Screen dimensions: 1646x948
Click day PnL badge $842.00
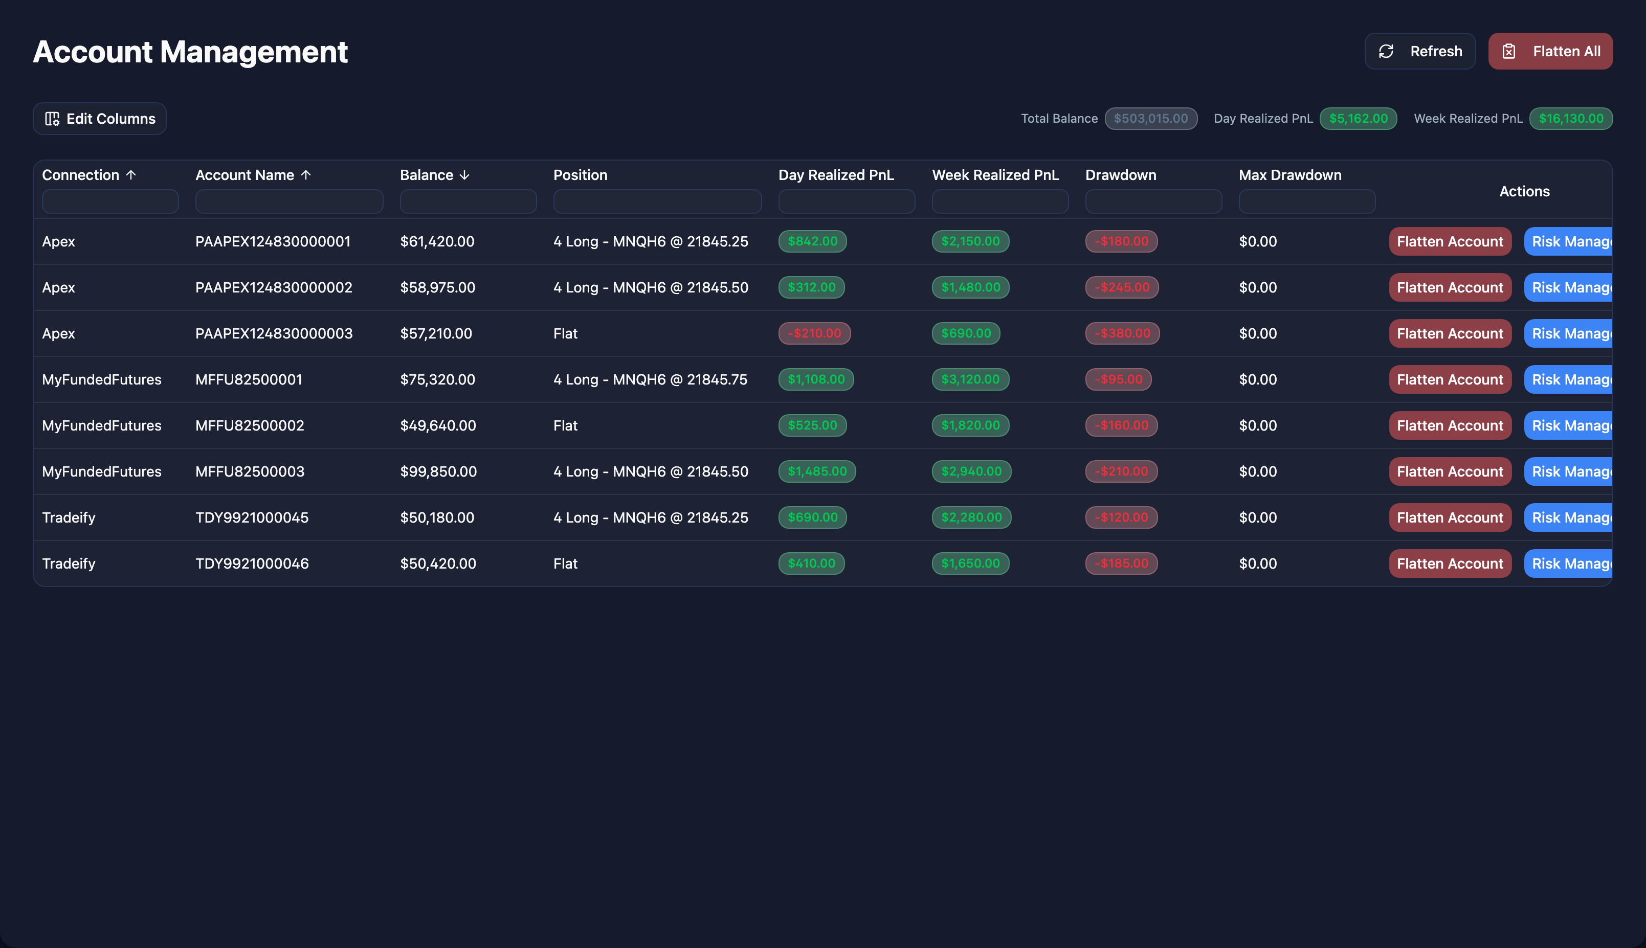813,241
